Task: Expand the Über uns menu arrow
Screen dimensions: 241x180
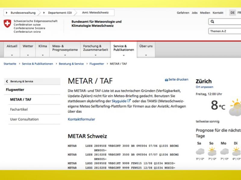Action: pyautogui.click(x=146, y=55)
